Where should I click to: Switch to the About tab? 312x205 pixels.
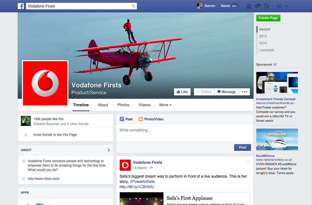click(103, 105)
